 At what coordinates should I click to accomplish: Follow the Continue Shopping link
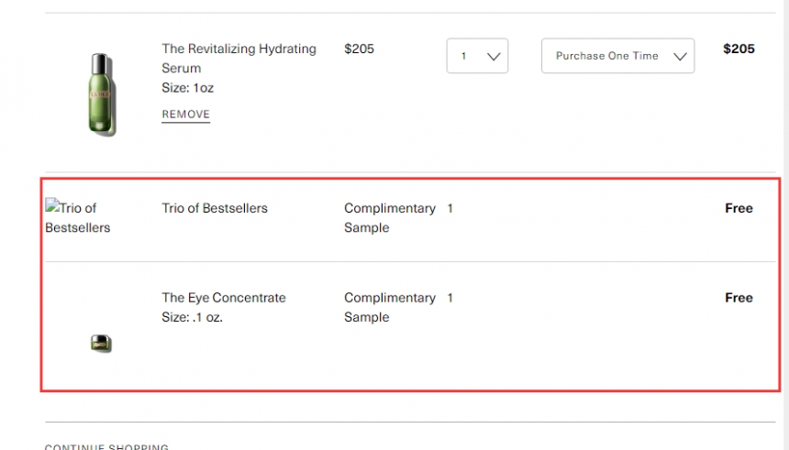[106, 446]
